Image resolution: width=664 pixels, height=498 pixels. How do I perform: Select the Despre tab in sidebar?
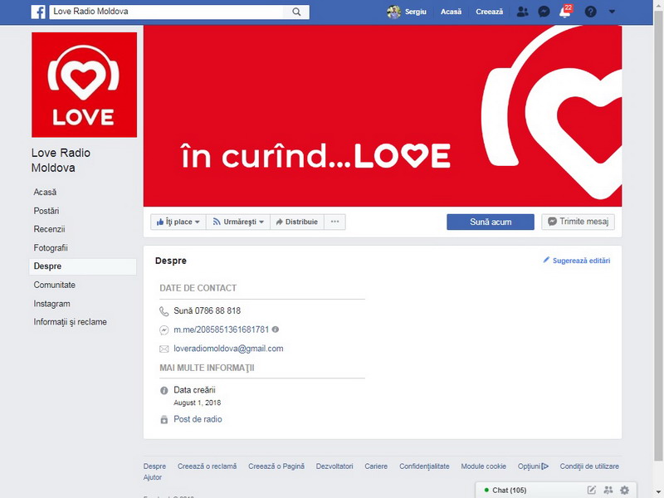click(x=83, y=266)
